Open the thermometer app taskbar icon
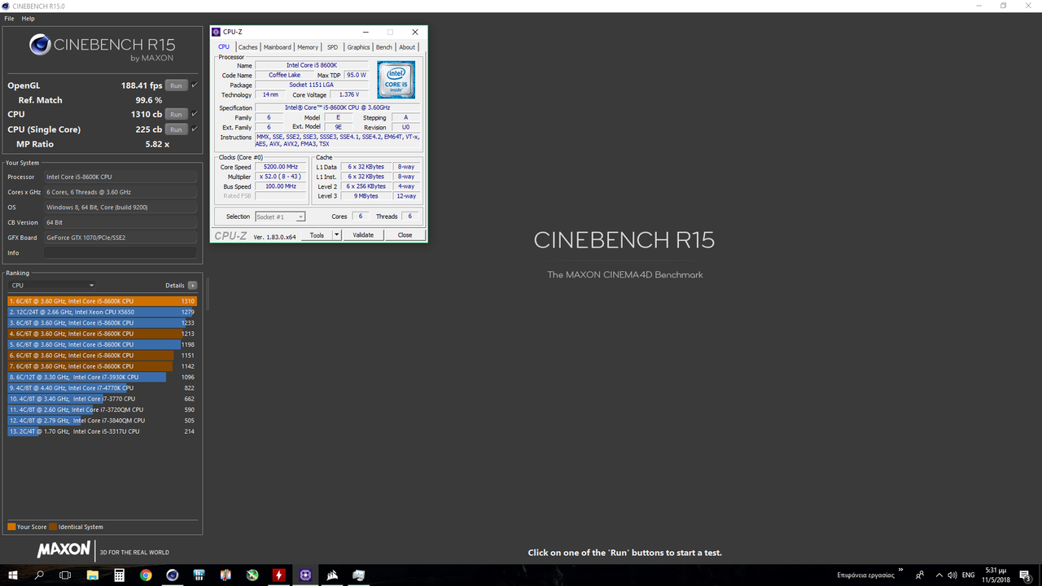Image resolution: width=1042 pixels, height=586 pixels. [225, 575]
